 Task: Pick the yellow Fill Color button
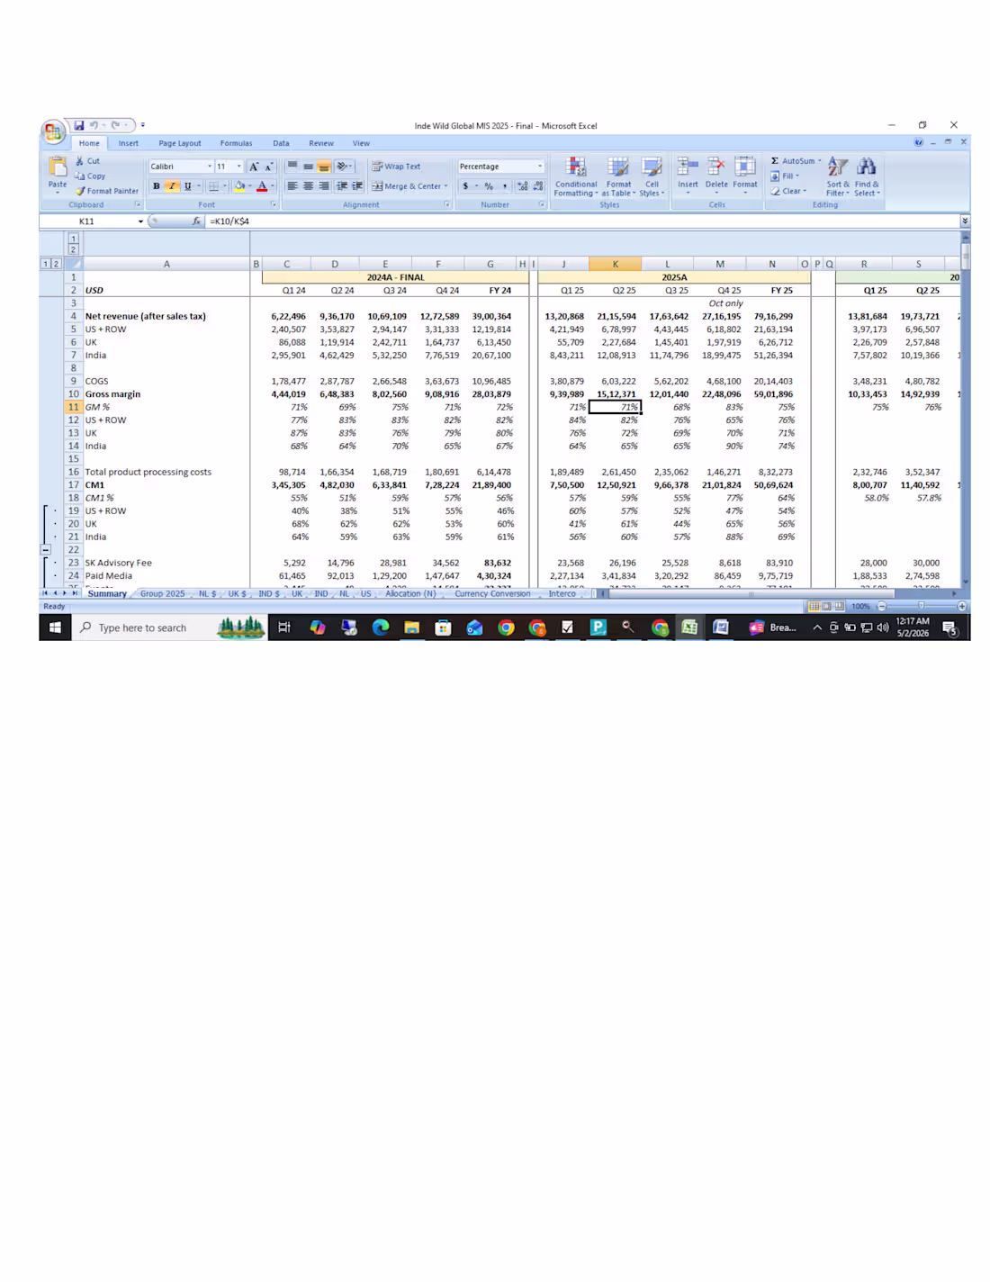[238, 186]
